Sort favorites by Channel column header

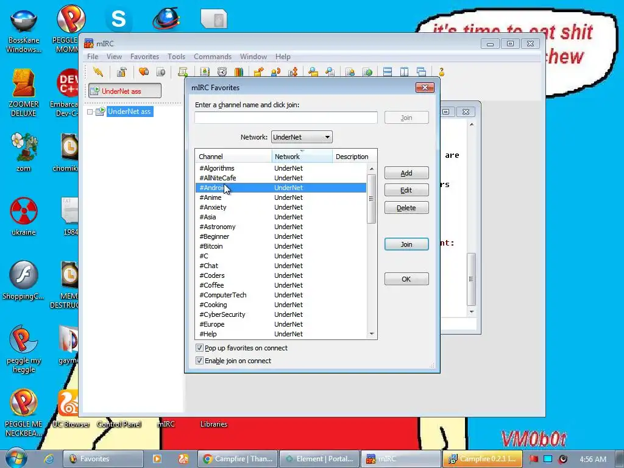click(x=233, y=157)
